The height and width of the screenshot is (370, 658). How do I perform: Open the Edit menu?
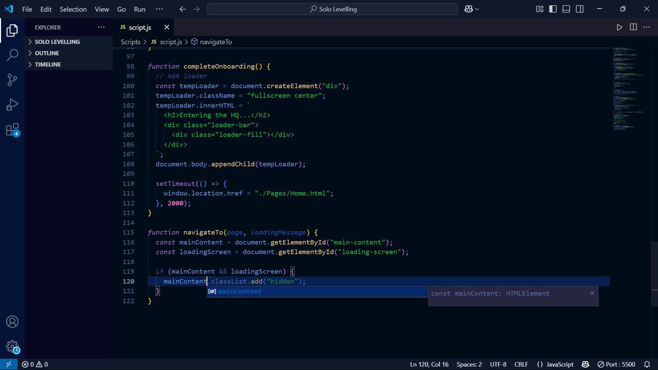pos(46,9)
